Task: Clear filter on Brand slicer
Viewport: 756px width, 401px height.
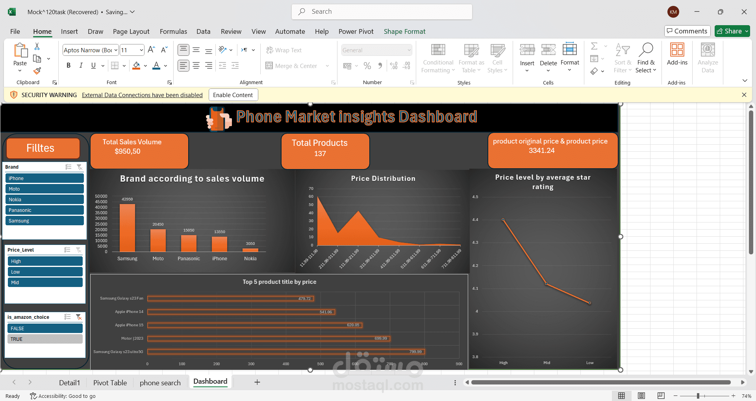Action: click(x=80, y=167)
